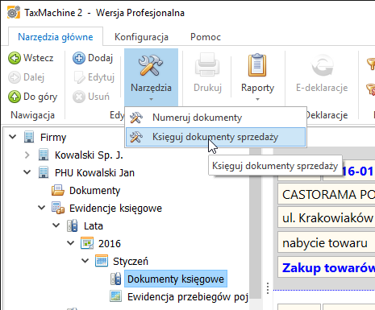The width and height of the screenshot is (375, 310).
Task: Switch to the Narzędzia główne tab
Action: pyautogui.click(x=56, y=37)
